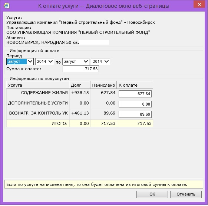
Task: Expand the start year 2014 dropdown
Action: coord(44,61)
